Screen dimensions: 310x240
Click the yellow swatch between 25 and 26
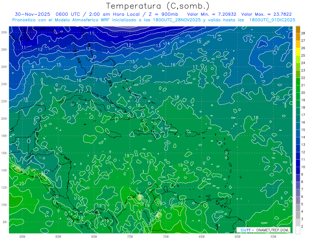[298, 52]
